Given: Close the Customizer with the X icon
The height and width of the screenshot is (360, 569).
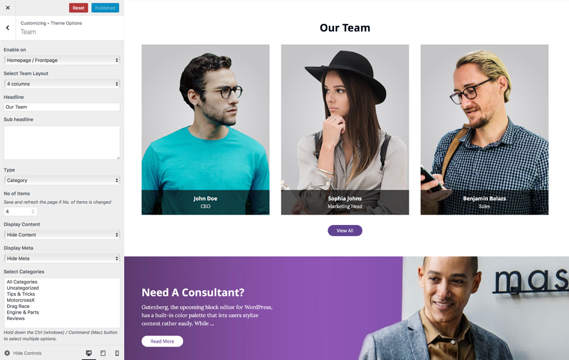Looking at the screenshot, I should [8, 8].
